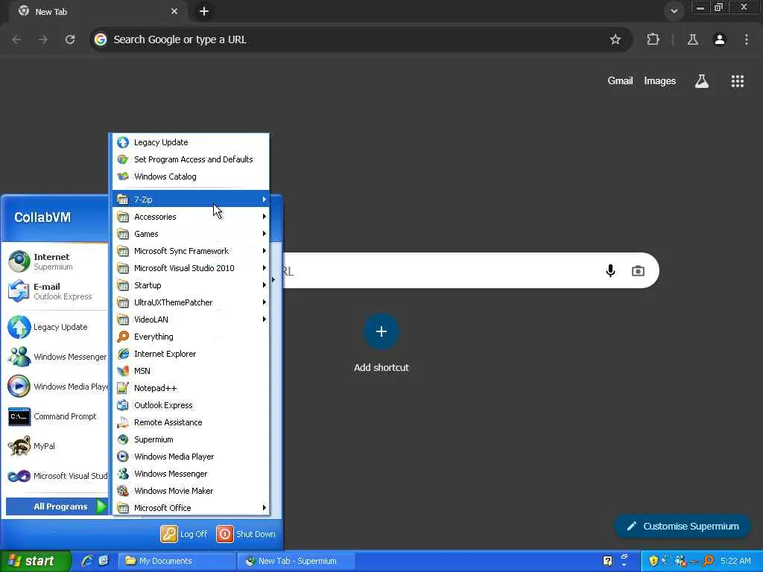Open Windows Media Player in programs list
The height and width of the screenshot is (572, 763).
(191, 457)
